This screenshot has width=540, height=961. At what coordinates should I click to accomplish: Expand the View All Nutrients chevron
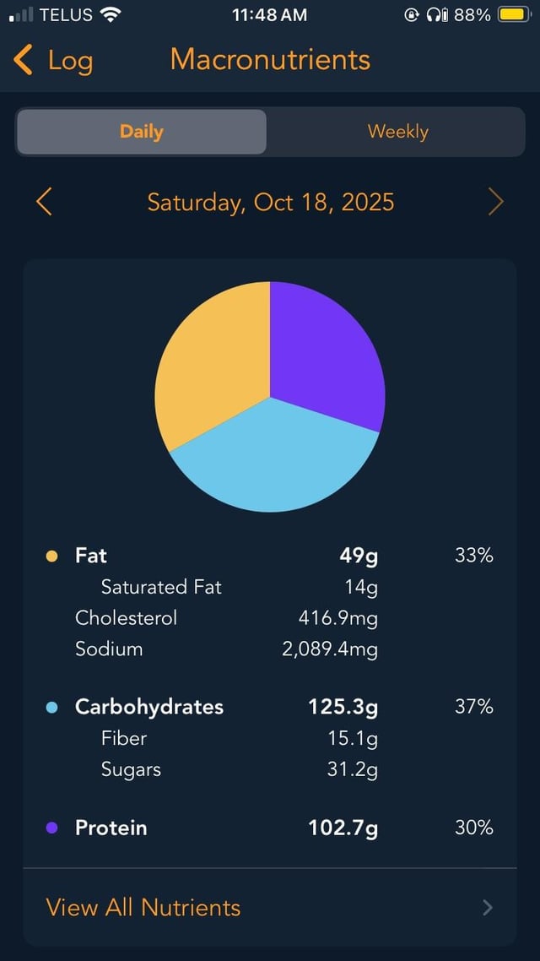(x=488, y=907)
